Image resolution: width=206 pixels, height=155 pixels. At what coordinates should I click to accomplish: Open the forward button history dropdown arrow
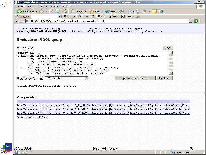pyautogui.click(x=46, y=12)
